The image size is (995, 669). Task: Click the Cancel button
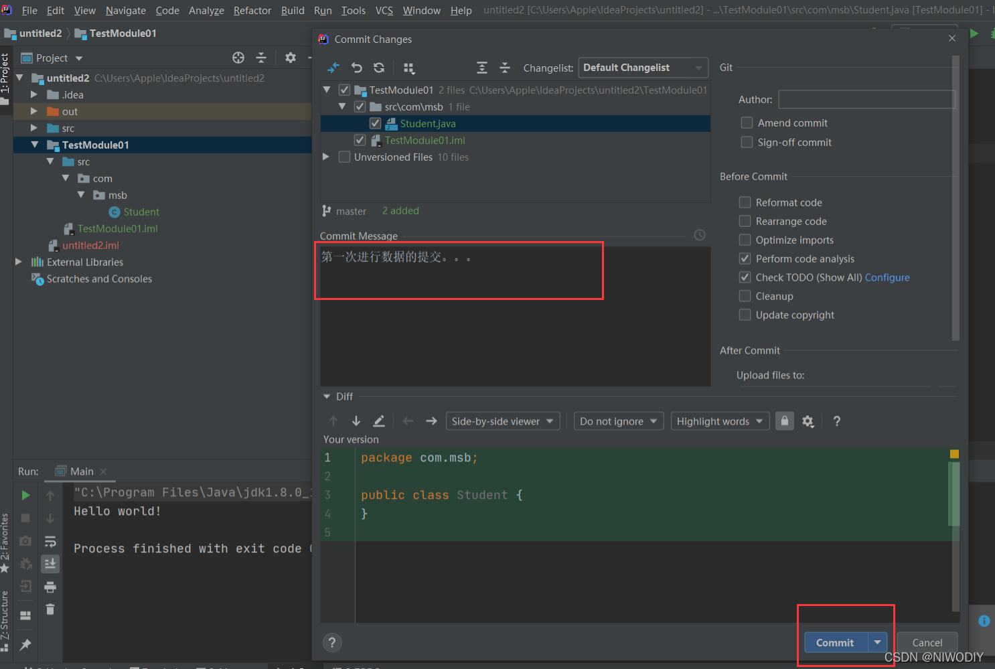click(927, 643)
